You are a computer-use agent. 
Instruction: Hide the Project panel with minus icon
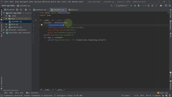[x=30, y=10]
